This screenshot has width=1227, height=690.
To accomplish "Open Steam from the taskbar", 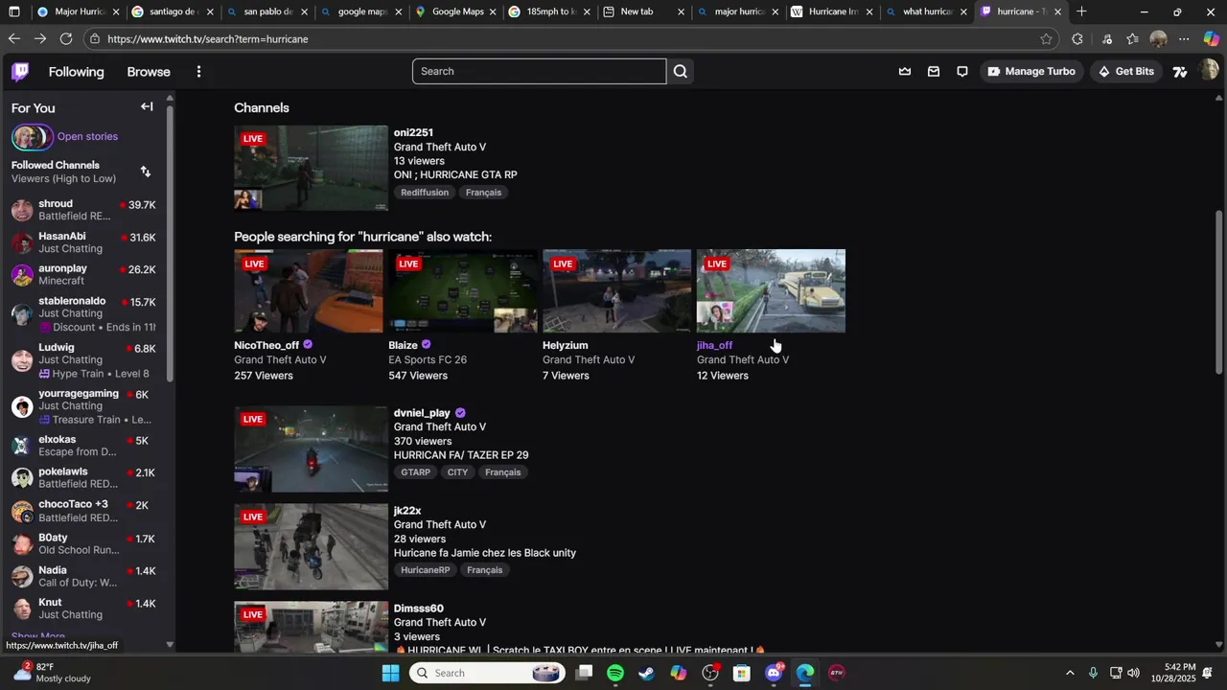I will coord(647,673).
